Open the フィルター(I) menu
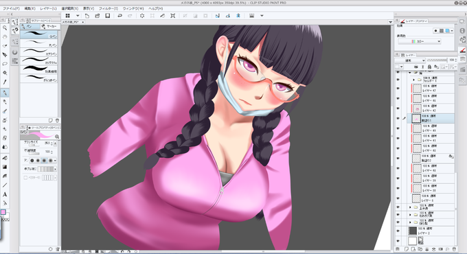Image resolution: width=467 pixels, height=254 pixels. click(109, 9)
